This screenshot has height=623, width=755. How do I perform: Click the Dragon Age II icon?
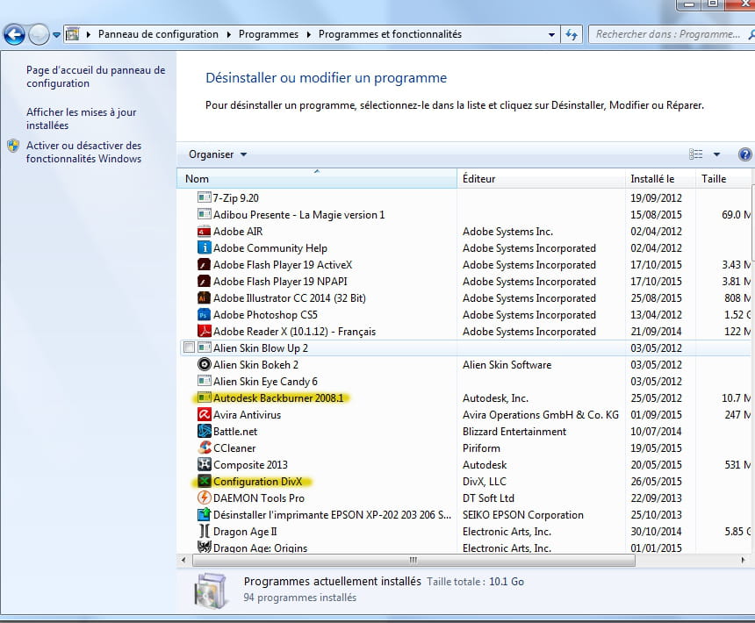coord(205,531)
